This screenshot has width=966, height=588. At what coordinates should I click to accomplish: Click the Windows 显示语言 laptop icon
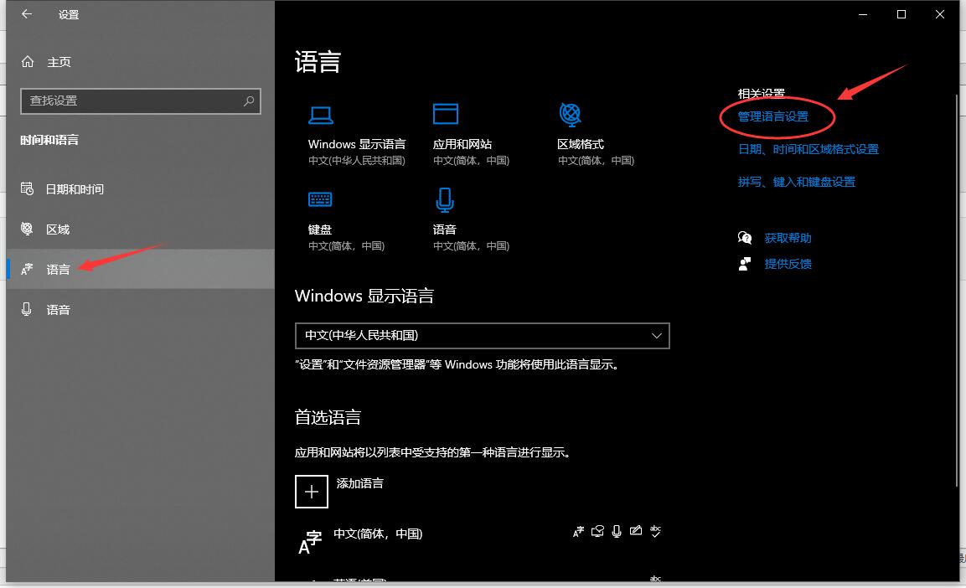[323, 114]
